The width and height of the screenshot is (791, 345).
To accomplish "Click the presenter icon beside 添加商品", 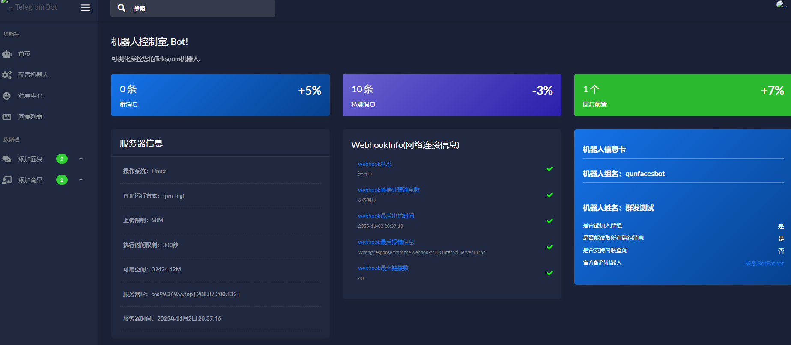I will (7, 180).
